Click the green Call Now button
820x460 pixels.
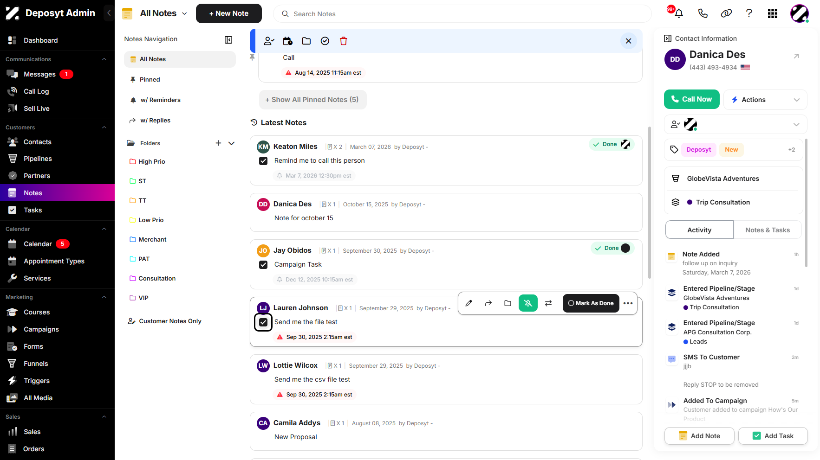coord(692,99)
